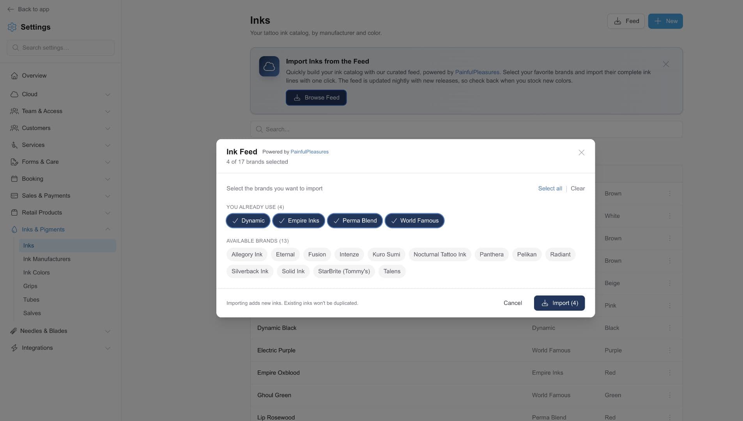Click the Needles & Blades icon
Screen dimensions: 743x421
pos(13,331)
